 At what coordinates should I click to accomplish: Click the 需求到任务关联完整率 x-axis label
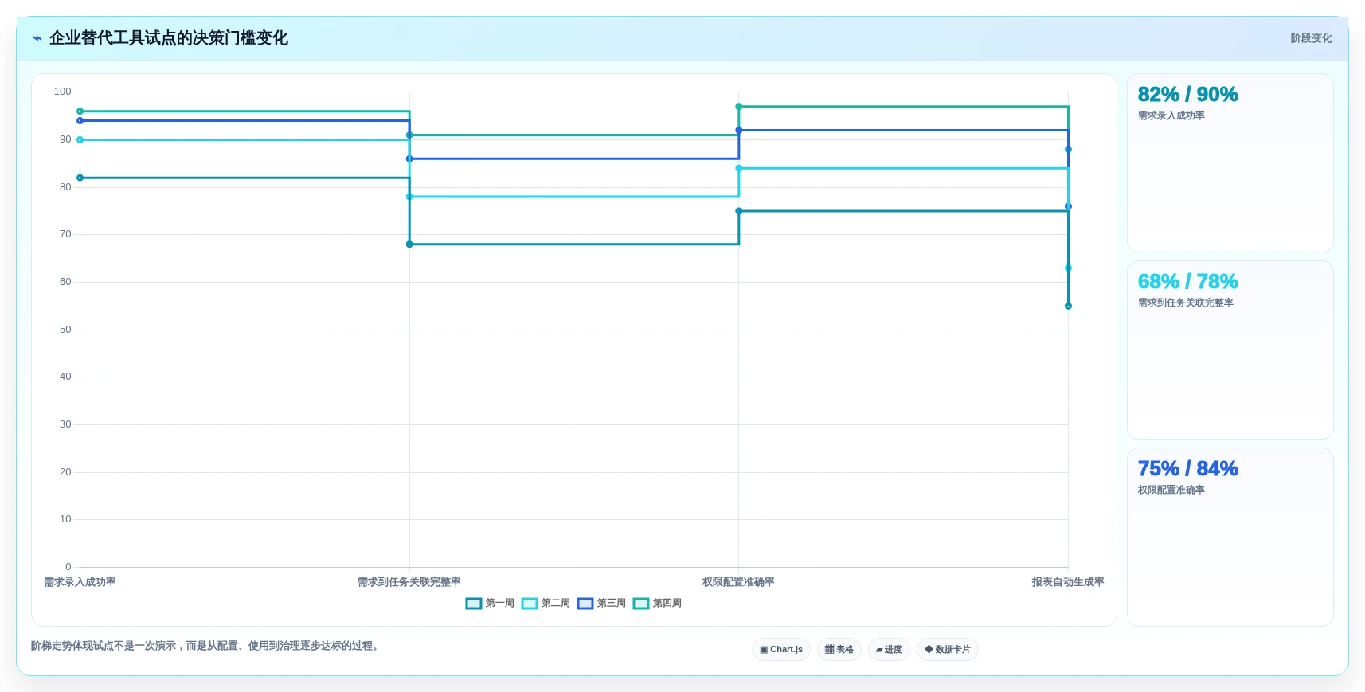click(x=409, y=582)
